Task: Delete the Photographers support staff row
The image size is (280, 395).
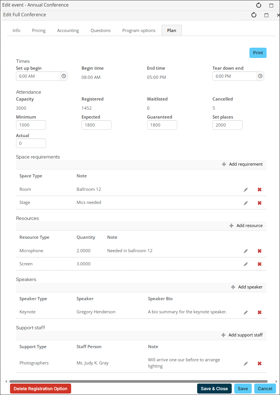Action: click(x=259, y=364)
